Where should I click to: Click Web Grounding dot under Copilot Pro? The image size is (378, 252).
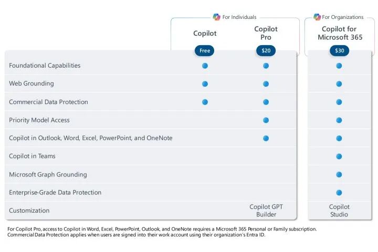[x=266, y=84]
